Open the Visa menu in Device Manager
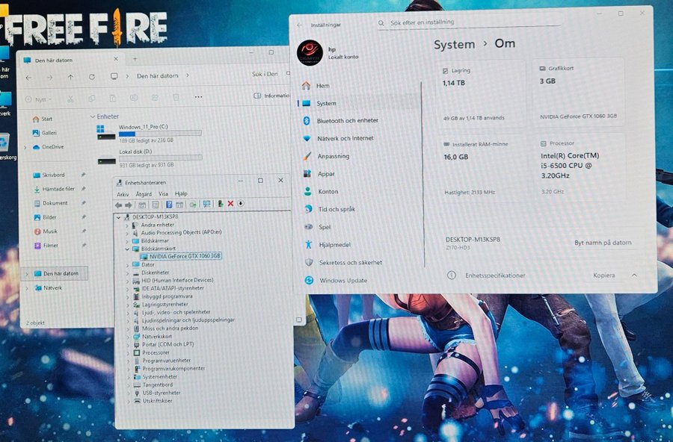Image resolution: width=673 pixels, height=442 pixels. point(162,193)
